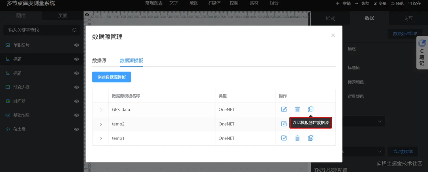Image resolution: width=428 pixels, height=172 pixels.
Task: Delete the temp1 template
Action: click(297, 138)
